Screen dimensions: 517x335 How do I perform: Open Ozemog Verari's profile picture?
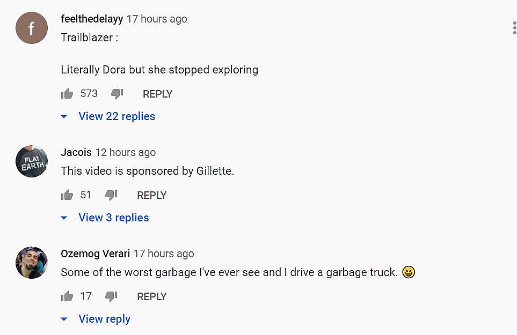[x=32, y=263]
